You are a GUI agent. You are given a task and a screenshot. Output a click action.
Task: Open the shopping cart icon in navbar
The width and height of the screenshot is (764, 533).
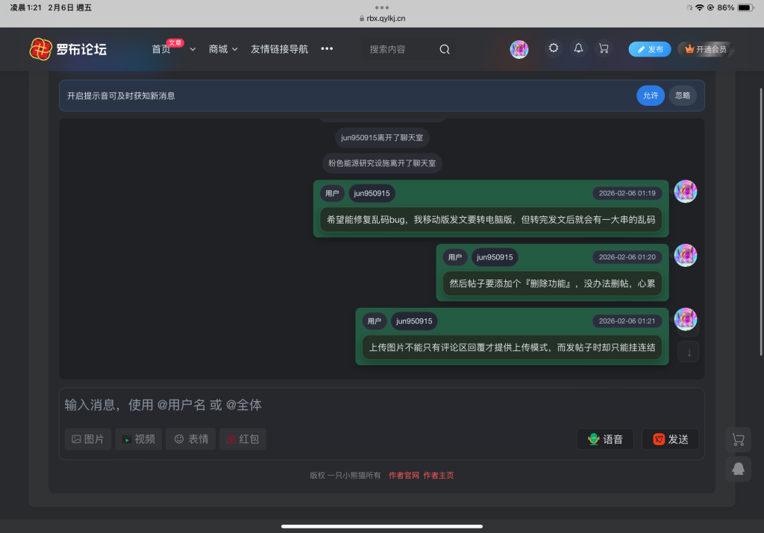pos(604,48)
